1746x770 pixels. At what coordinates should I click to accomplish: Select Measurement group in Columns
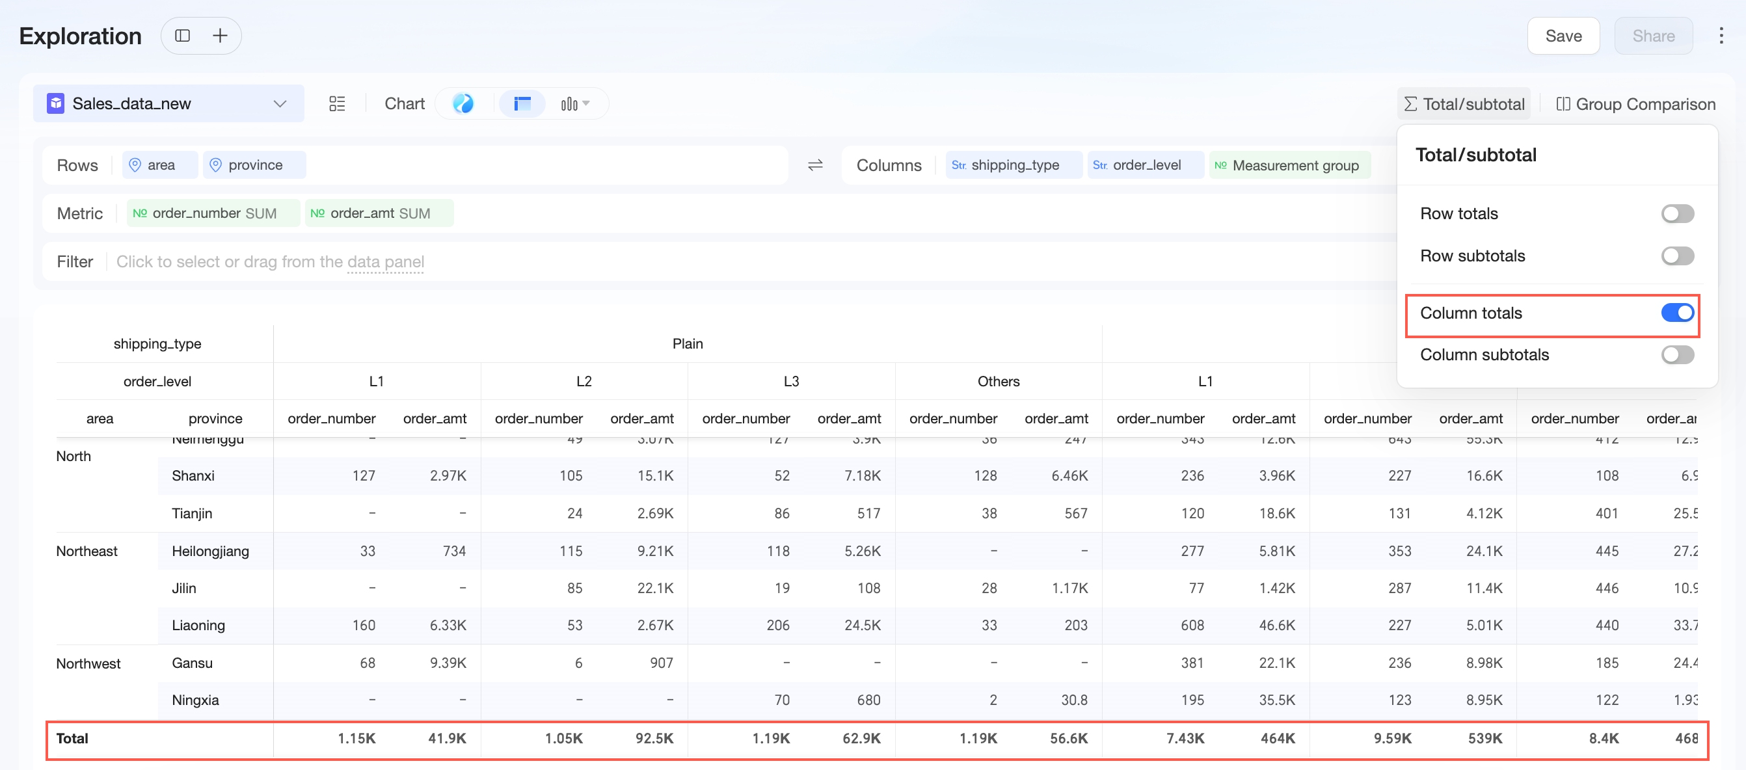pyautogui.click(x=1290, y=165)
